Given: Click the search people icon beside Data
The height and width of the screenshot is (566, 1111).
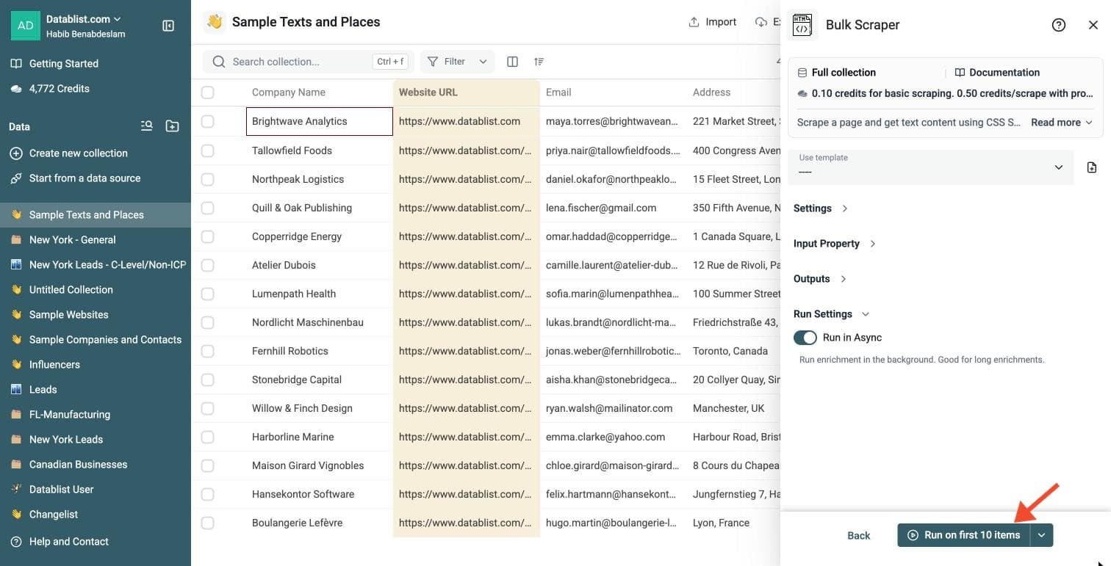Looking at the screenshot, I should pos(147,126).
